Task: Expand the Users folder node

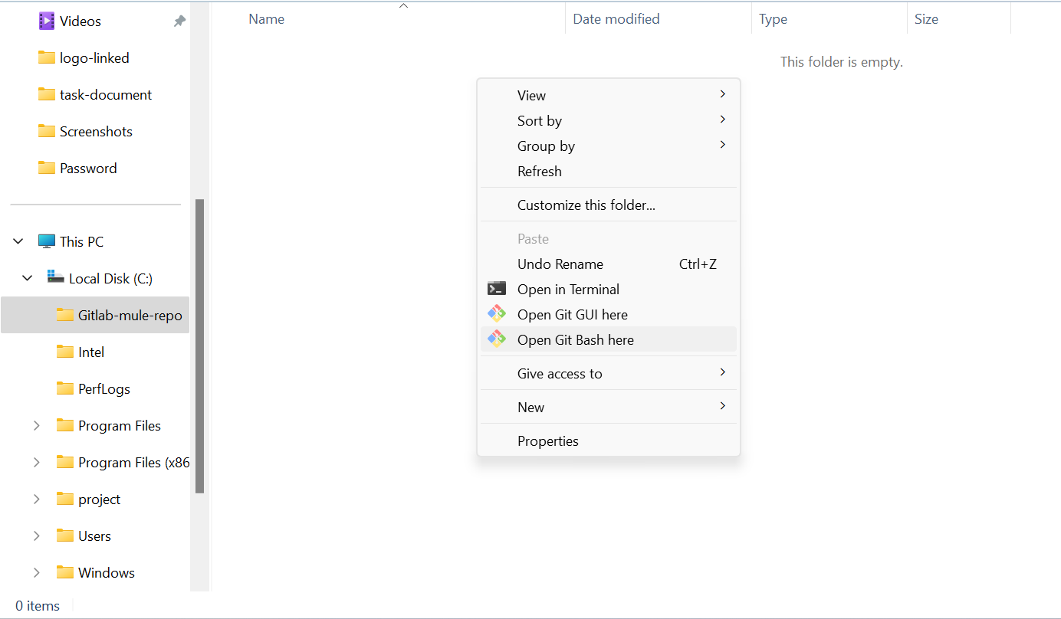Action: [36, 535]
